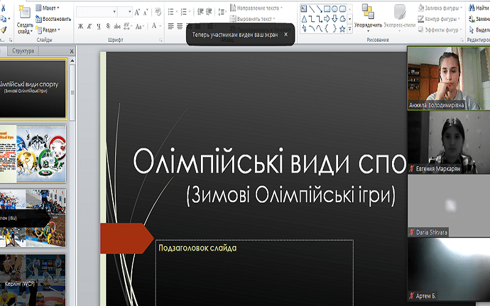Toggle italic (К) text formatting

(x=89, y=26)
